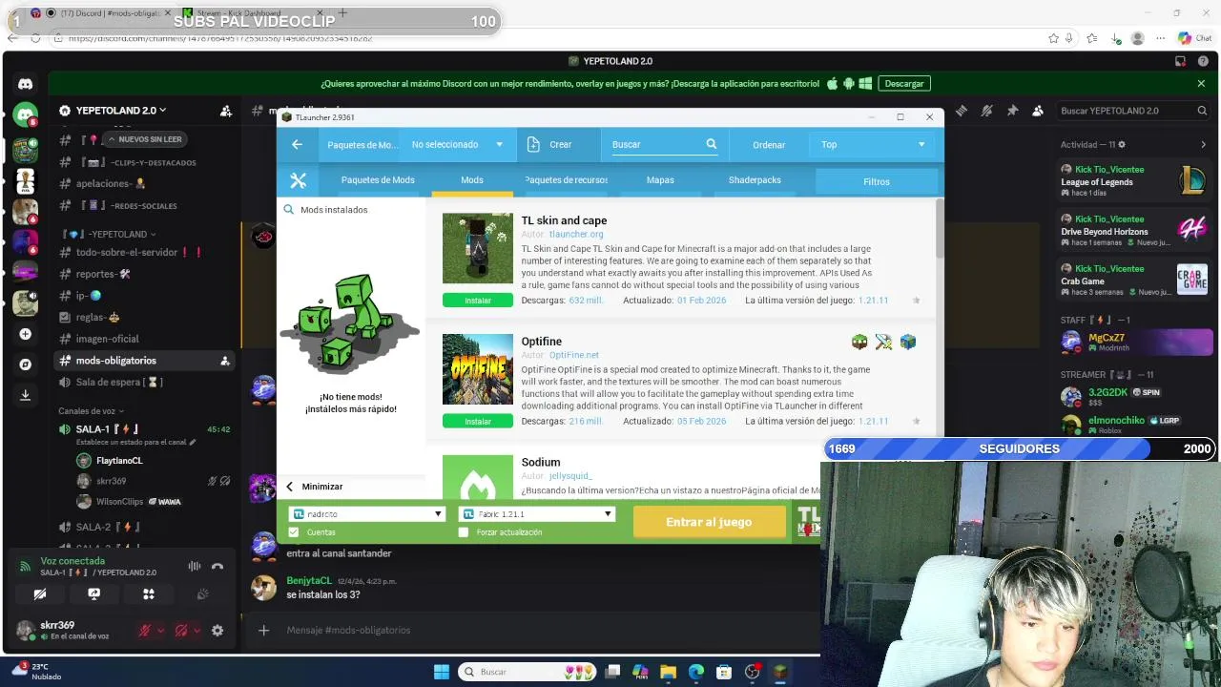Switch to Mapas tab
Viewport: 1221px width, 687px height.
pyautogui.click(x=660, y=180)
